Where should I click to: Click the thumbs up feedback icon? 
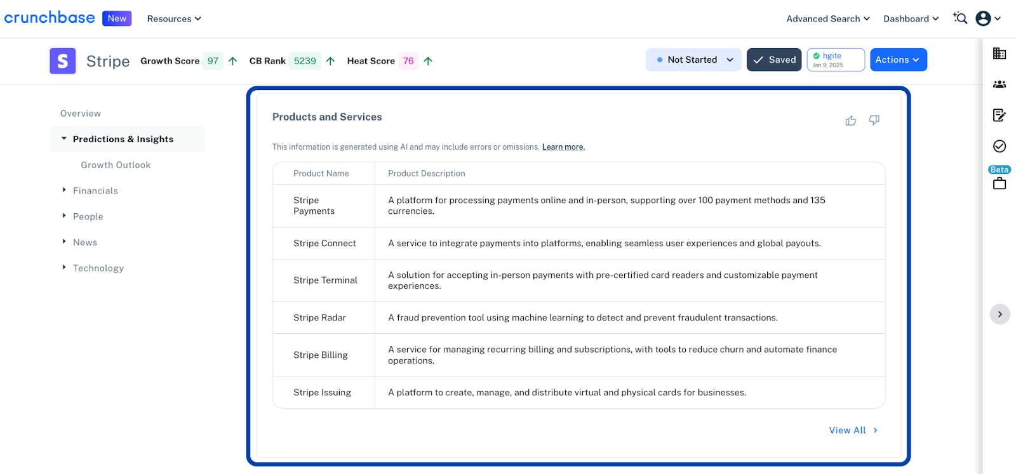click(x=851, y=121)
